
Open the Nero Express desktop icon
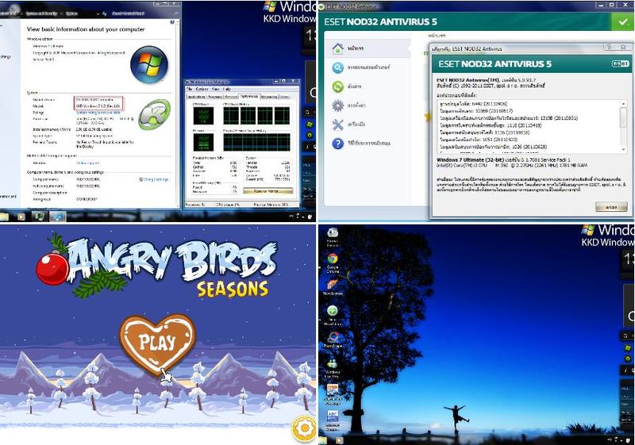point(333,287)
